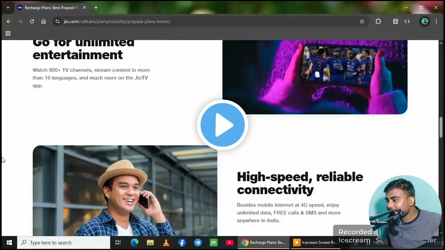Open a new browser tab
The height and width of the screenshot is (250, 445).
pyautogui.click(x=96, y=8)
